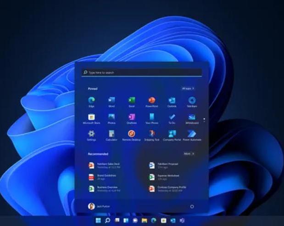Viewport: 284px width, 226px height.
Task: Click the 'Type here to search' box
Action: [x=142, y=72]
